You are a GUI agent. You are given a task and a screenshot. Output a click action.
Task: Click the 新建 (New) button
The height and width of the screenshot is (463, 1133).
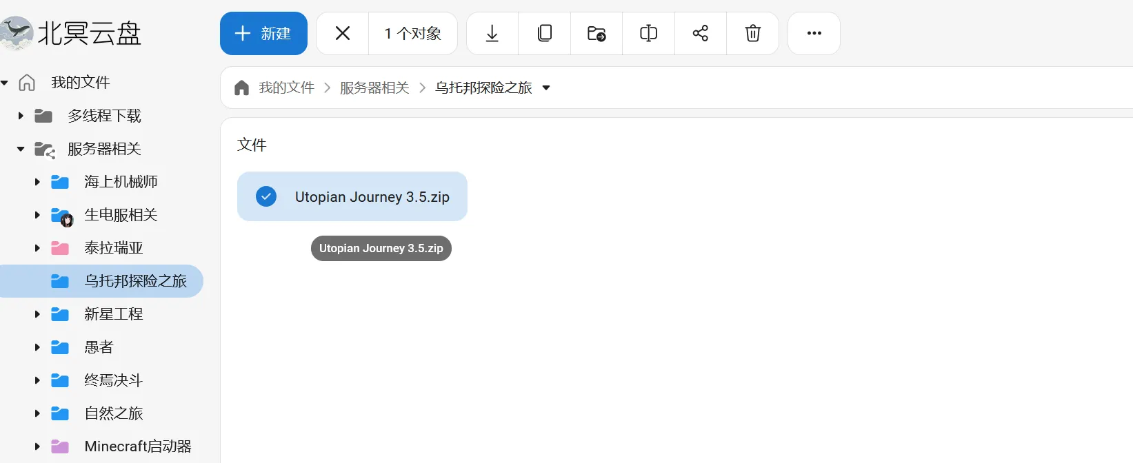[263, 33]
